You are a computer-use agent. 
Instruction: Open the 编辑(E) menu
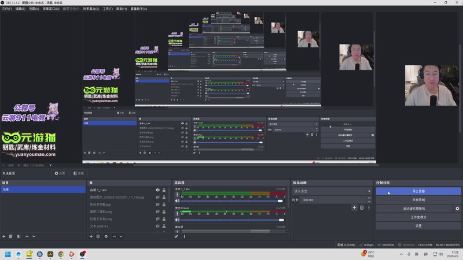(x=20, y=9)
